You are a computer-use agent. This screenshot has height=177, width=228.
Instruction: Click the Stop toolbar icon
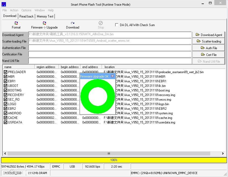(x=101, y=25)
